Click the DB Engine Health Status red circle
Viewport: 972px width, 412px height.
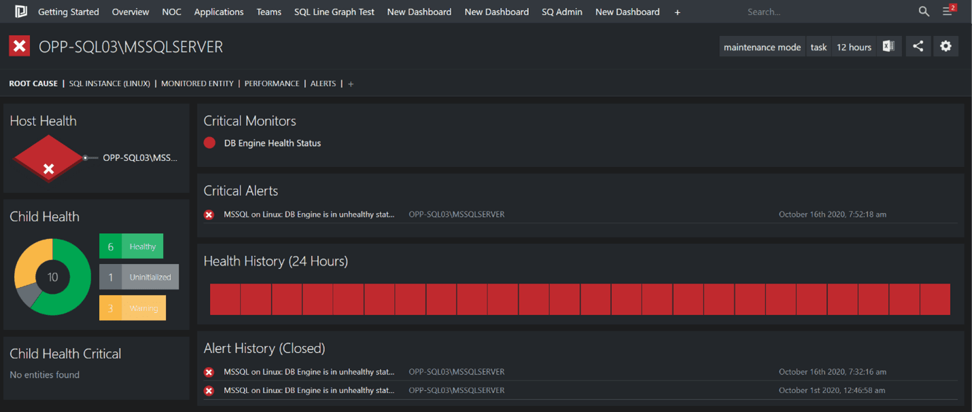[x=209, y=143]
